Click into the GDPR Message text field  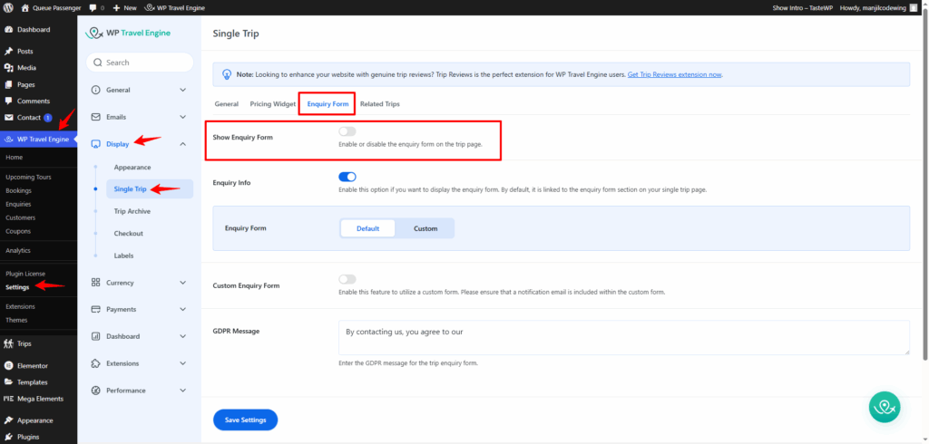623,336
